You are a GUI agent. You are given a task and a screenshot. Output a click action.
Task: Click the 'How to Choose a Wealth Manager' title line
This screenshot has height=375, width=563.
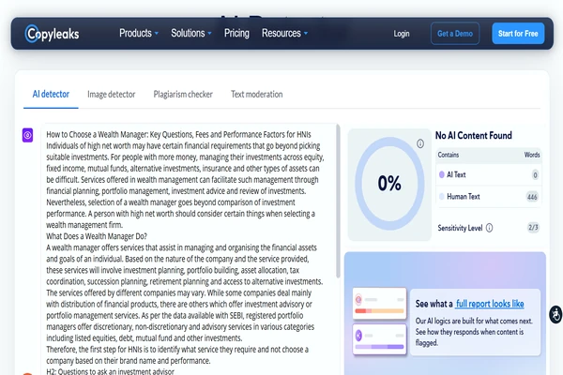pos(178,135)
